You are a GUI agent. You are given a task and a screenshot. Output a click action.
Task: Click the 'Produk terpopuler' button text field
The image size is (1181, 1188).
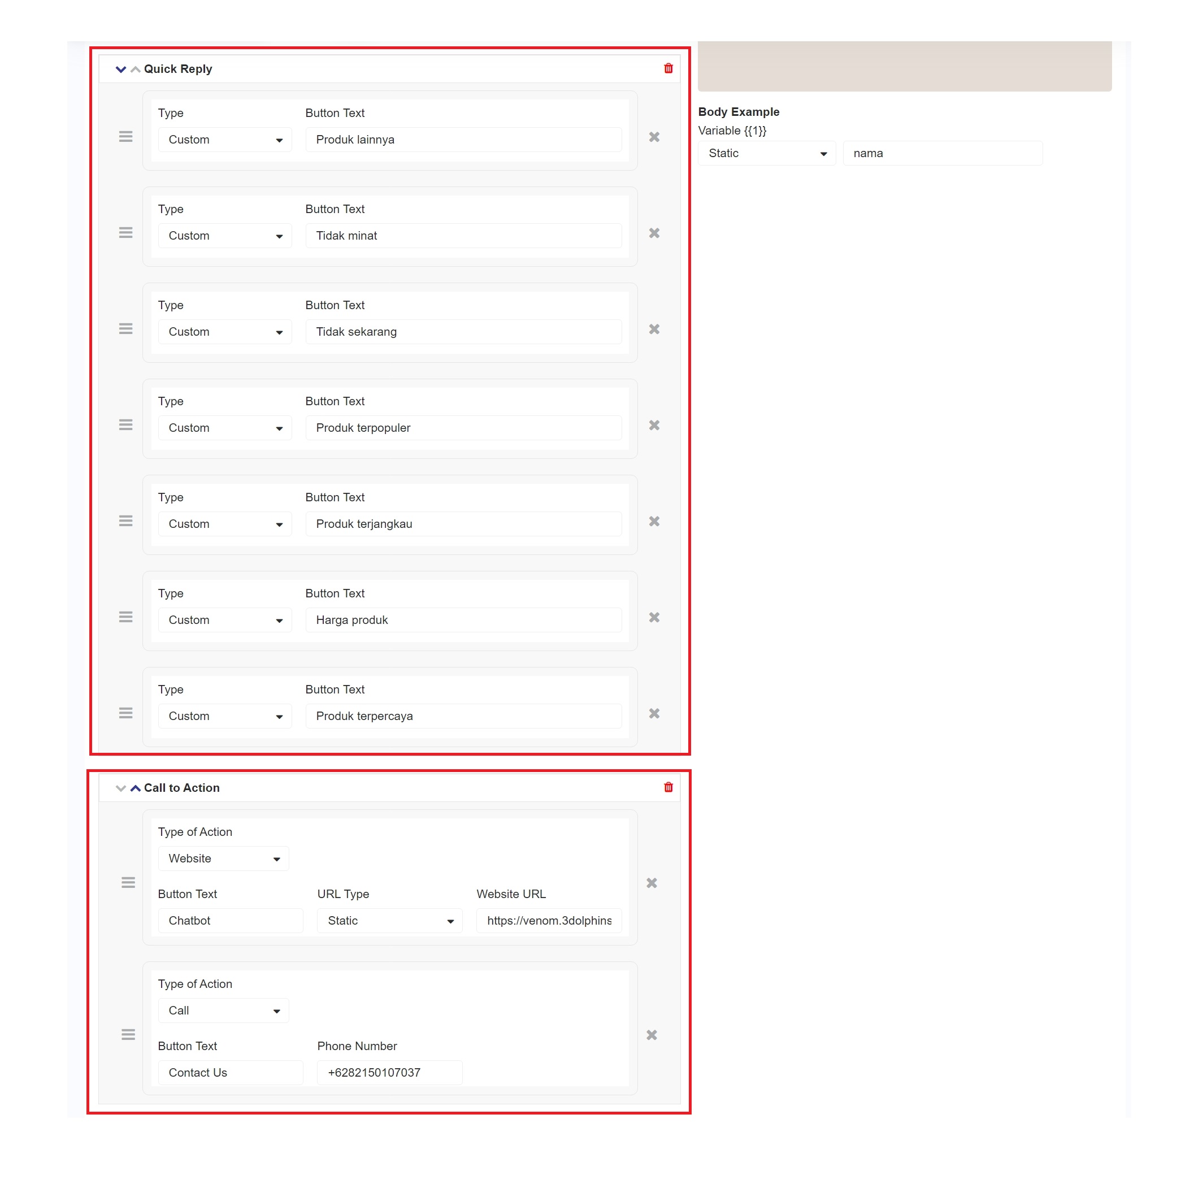pos(463,428)
